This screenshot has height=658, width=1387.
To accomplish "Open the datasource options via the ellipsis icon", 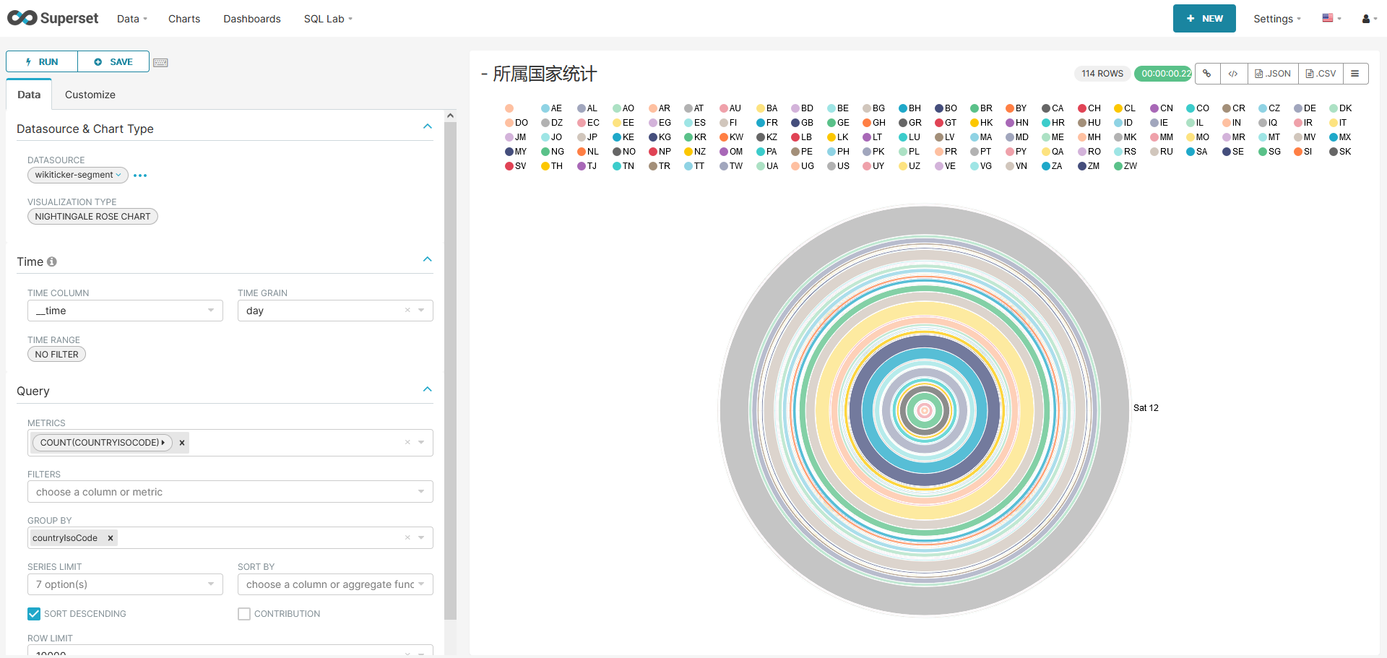I will pyautogui.click(x=140, y=175).
